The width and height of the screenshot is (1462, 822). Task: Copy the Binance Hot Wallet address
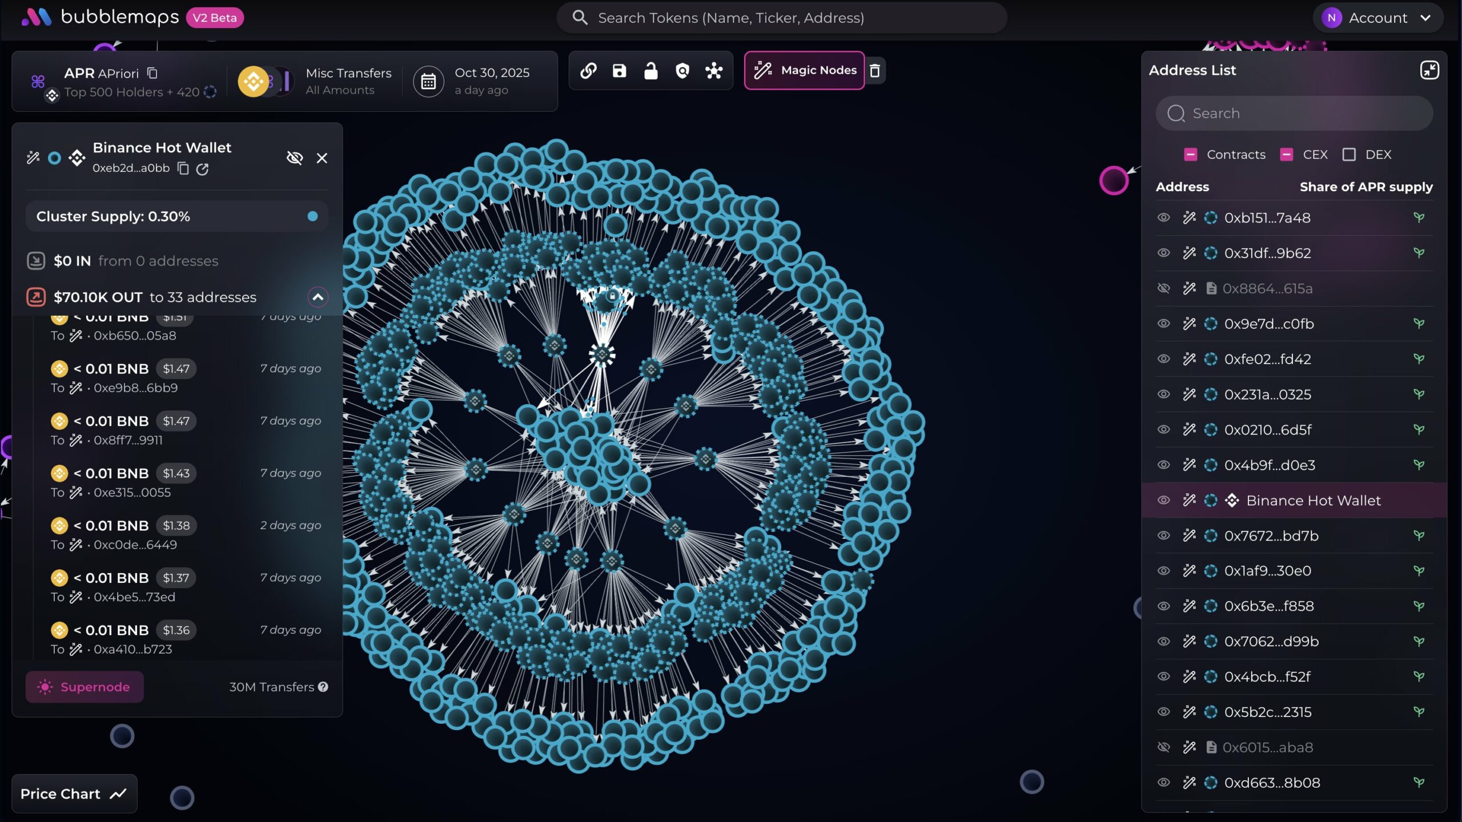183,168
